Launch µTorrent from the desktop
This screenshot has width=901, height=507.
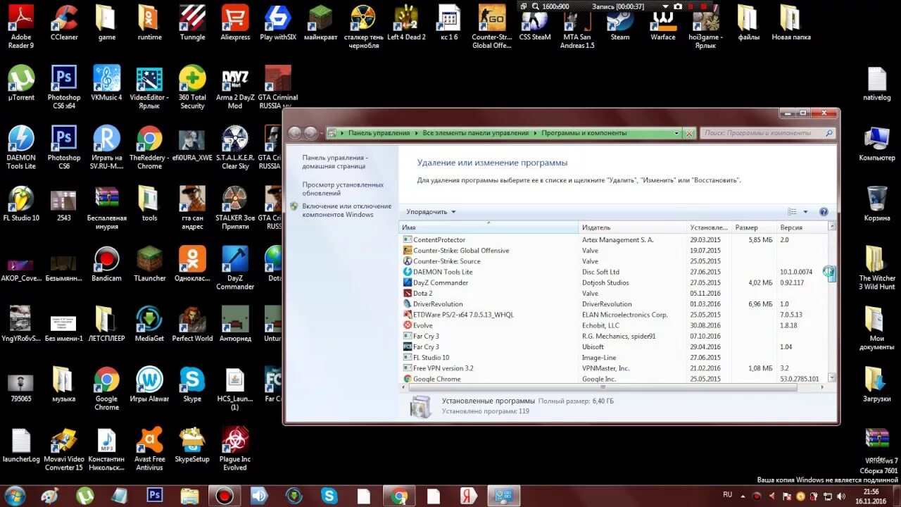pos(21,83)
